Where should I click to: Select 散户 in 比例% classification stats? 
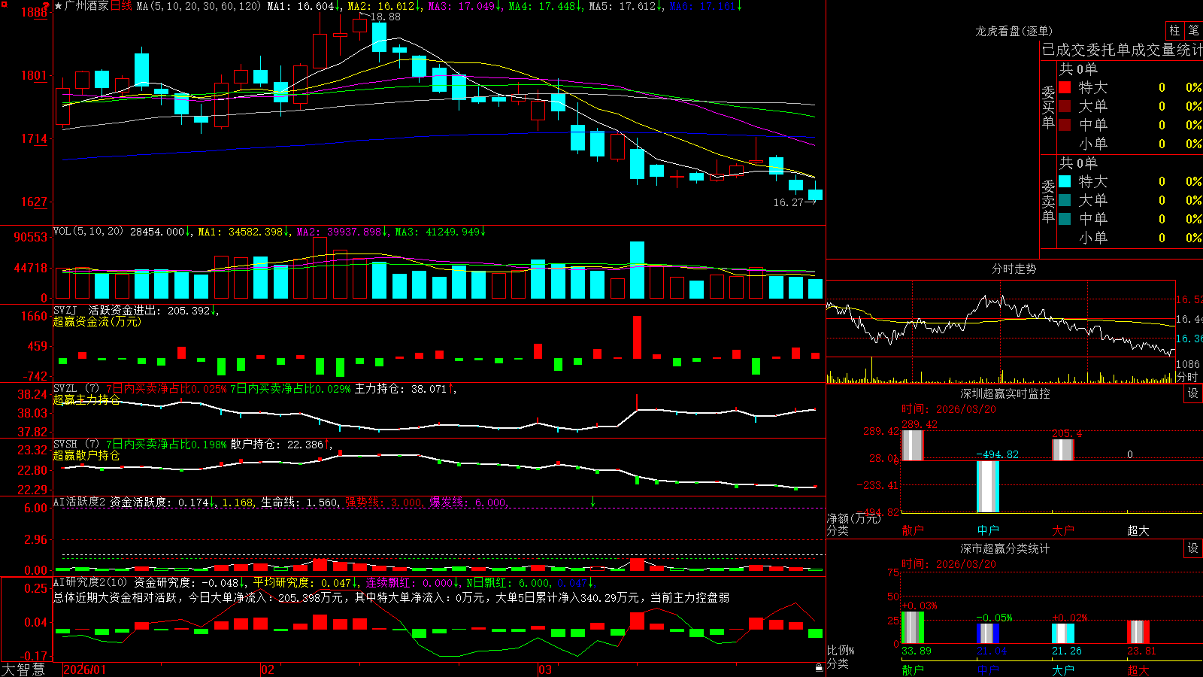coord(913,669)
